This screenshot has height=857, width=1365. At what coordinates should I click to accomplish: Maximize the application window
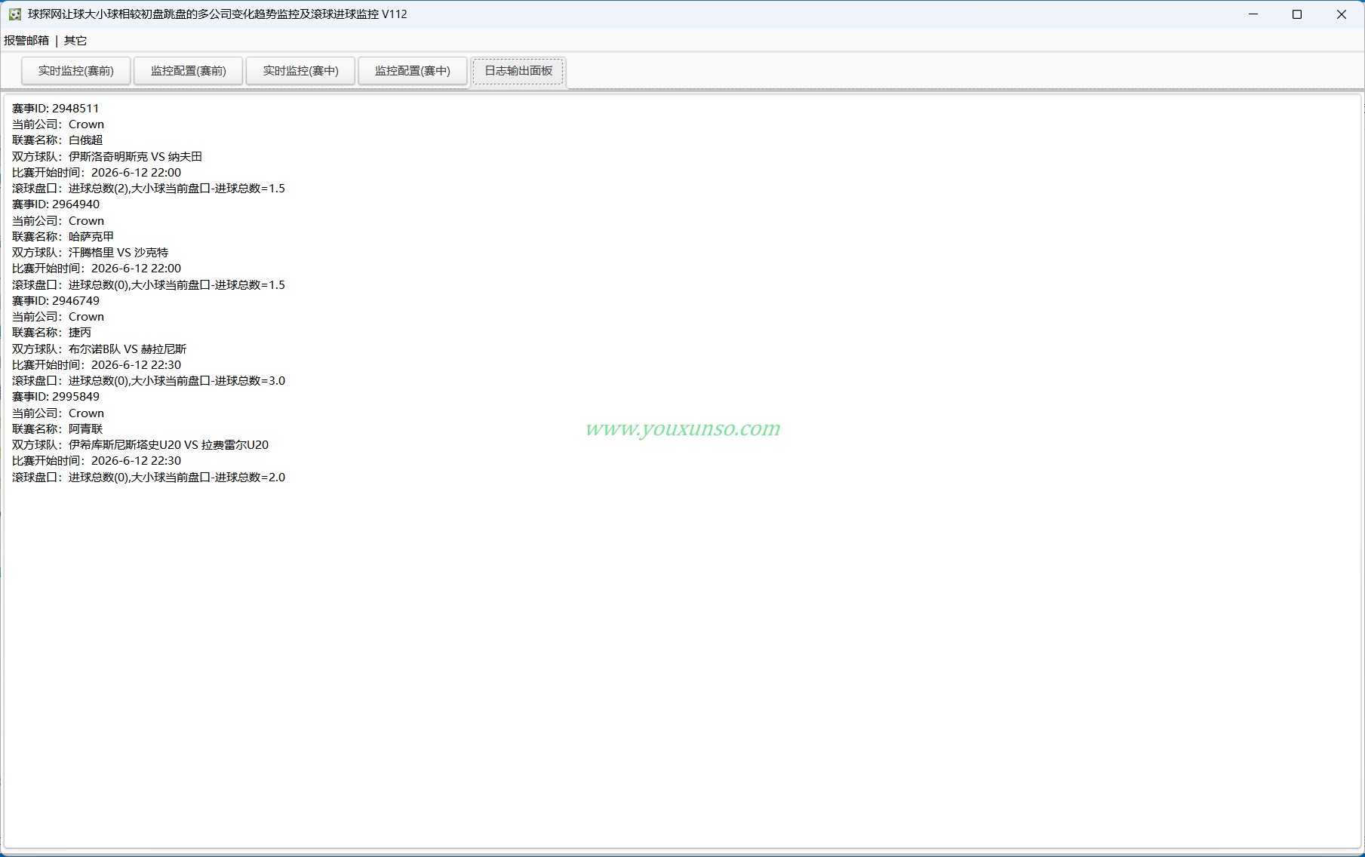1297,14
